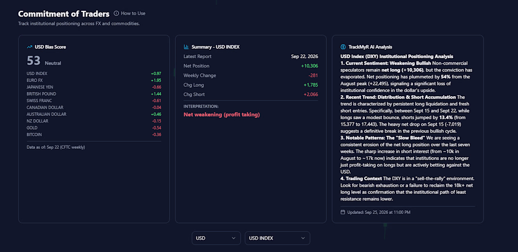
Task: Click the -0.36 Bitcoin value
Action: (x=156, y=134)
